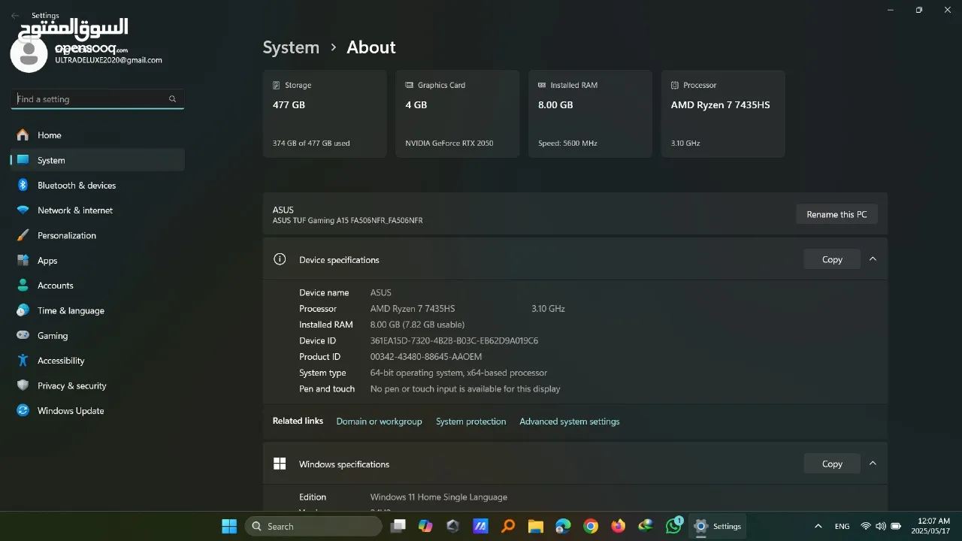Click the System breadcrumb link
The height and width of the screenshot is (541, 962).
point(291,47)
